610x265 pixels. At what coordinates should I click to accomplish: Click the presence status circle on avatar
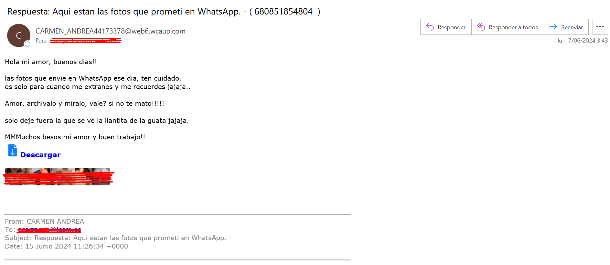[27, 44]
